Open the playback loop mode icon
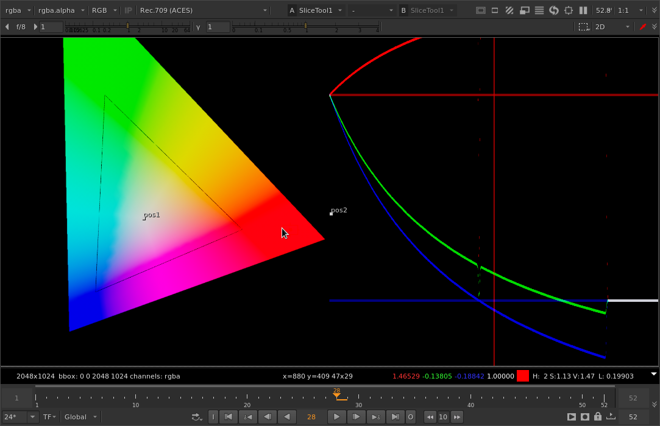This screenshot has height=426, width=660. [x=197, y=417]
